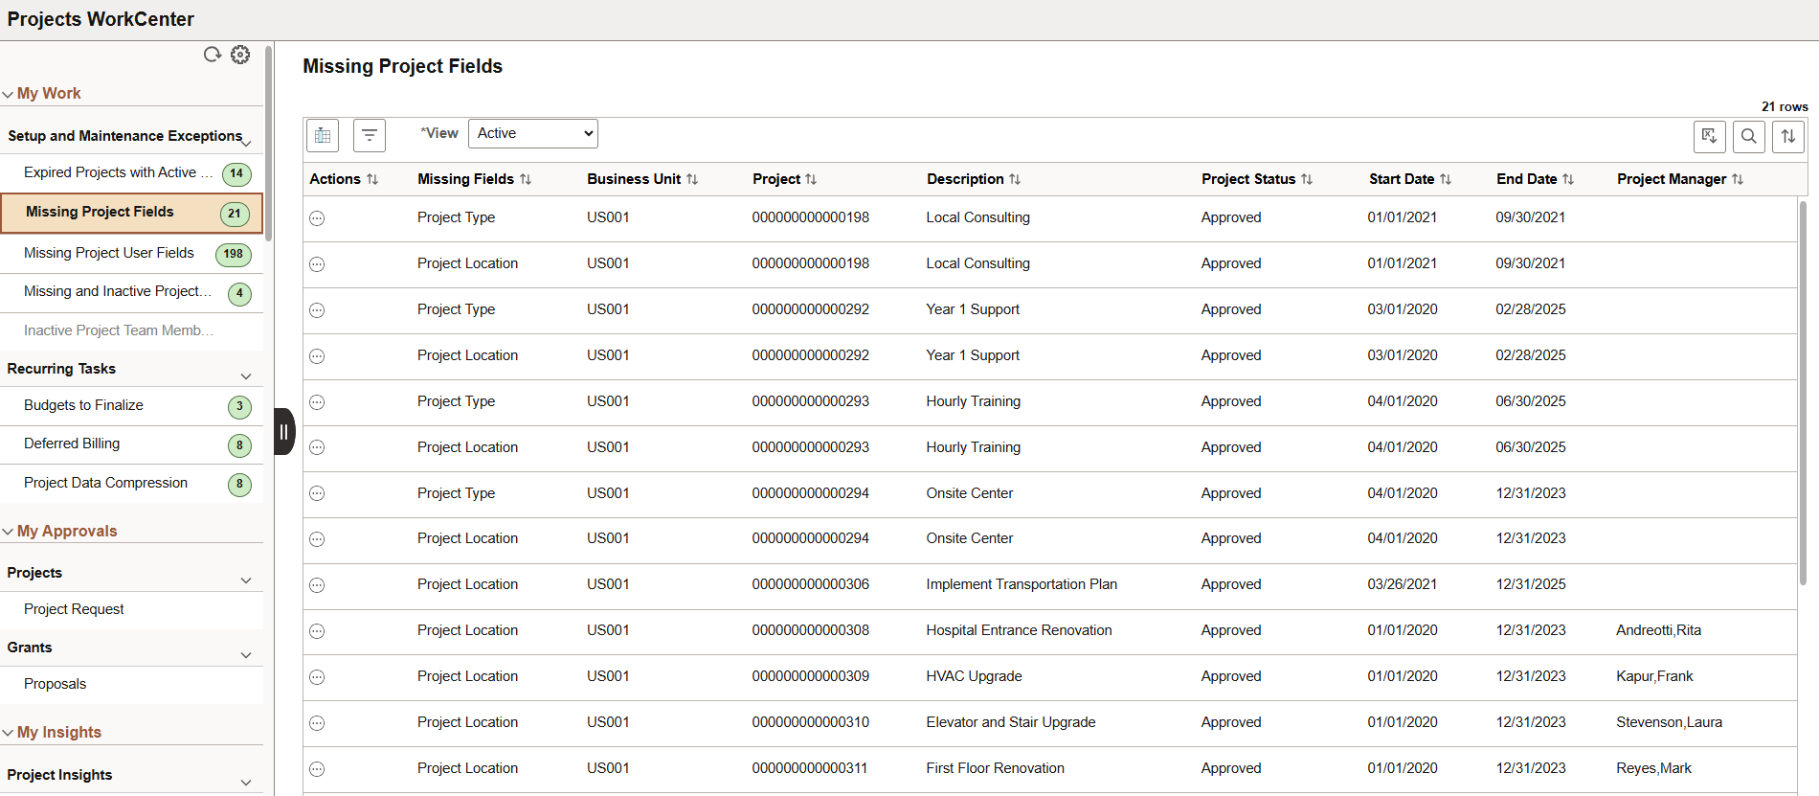Open actions for Implement Transportation Plan row
This screenshot has height=796, width=1819.
tap(317, 585)
